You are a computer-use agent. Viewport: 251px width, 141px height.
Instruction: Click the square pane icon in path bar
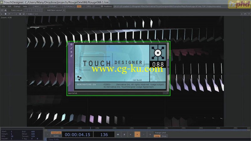(x=5, y=14)
